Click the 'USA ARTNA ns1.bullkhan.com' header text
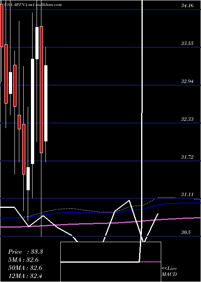The height and width of the screenshot is (282, 201). pos(33,5)
